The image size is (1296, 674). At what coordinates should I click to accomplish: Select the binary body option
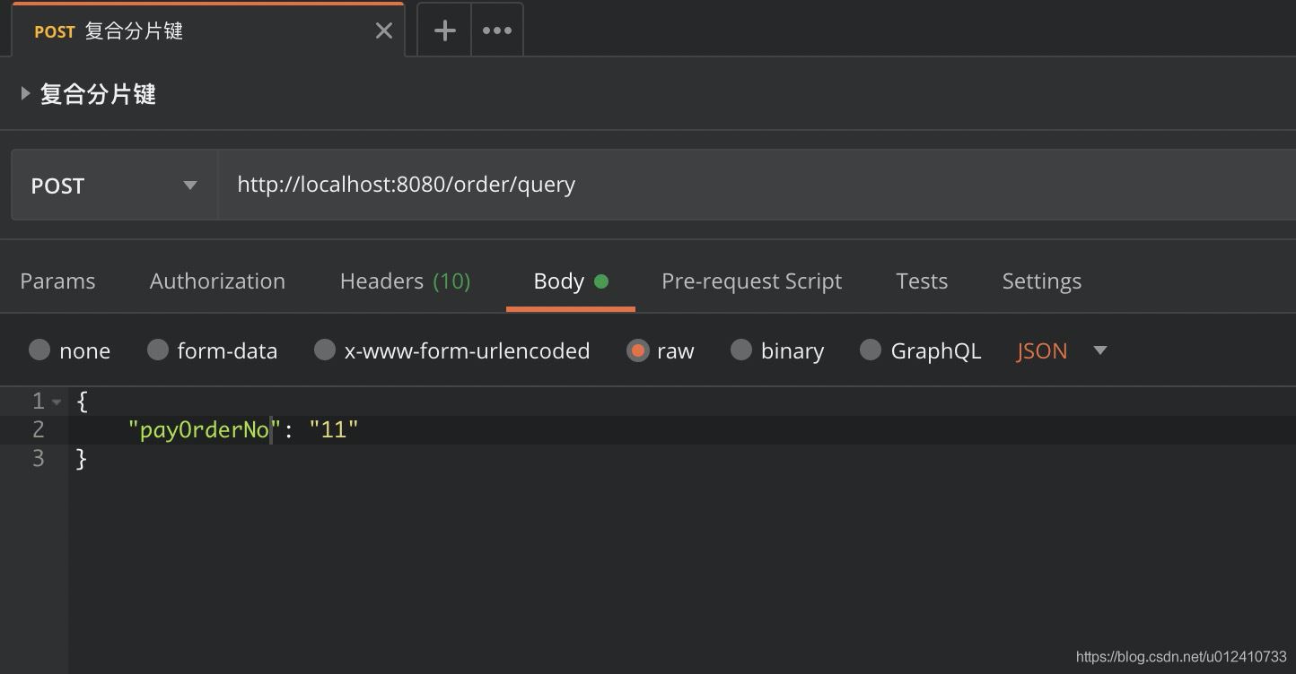(741, 350)
